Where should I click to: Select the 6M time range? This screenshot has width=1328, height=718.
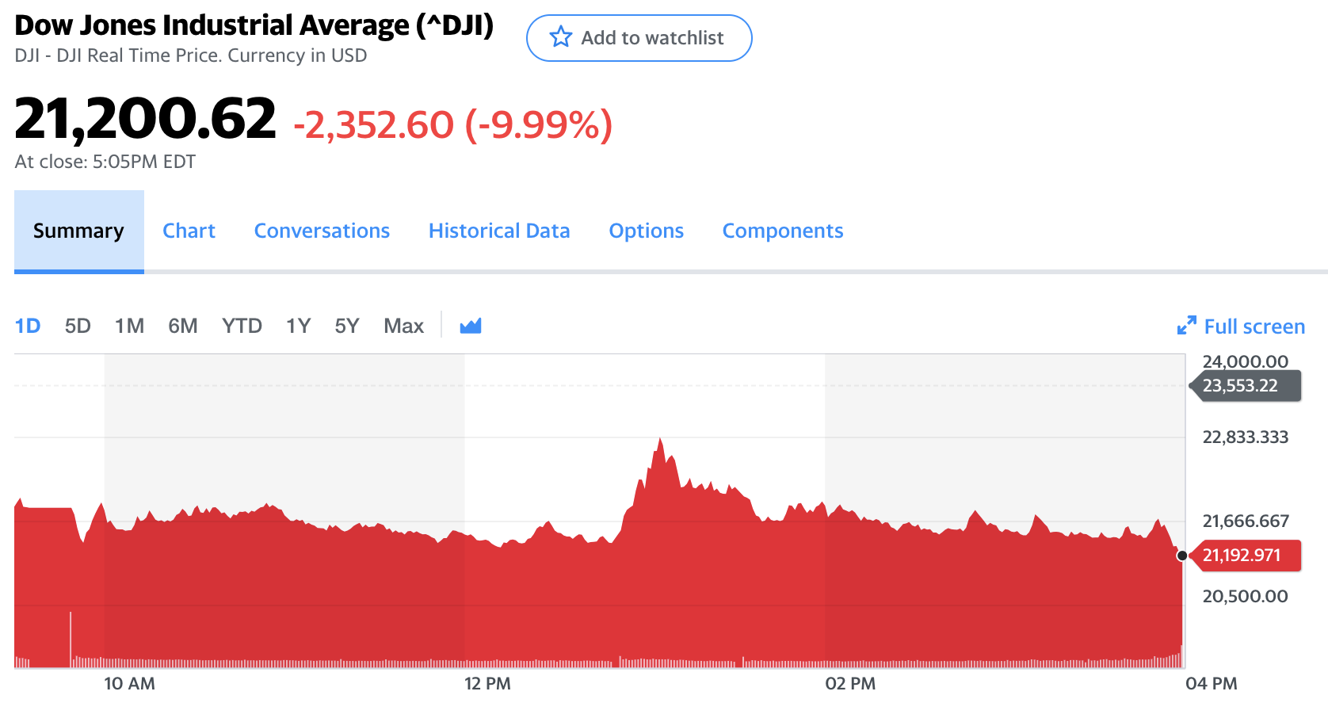[x=182, y=326]
